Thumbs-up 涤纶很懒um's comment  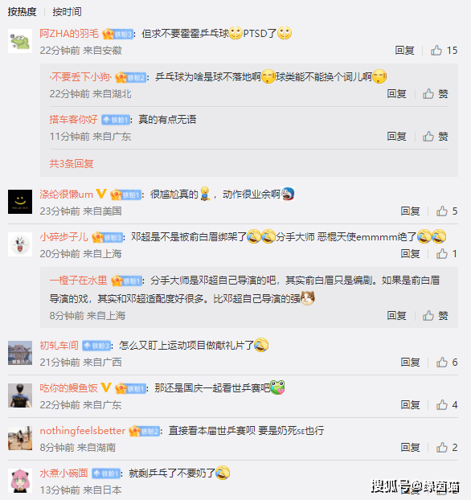(x=447, y=211)
